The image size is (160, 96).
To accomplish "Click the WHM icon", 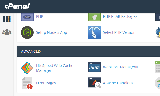I will [94, 67].
